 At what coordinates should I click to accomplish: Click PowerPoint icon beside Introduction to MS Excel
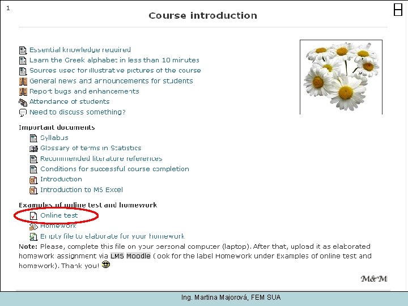pyautogui.click(x=33, y=190)
